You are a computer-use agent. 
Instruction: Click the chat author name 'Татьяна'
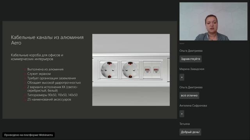[184, 124]
